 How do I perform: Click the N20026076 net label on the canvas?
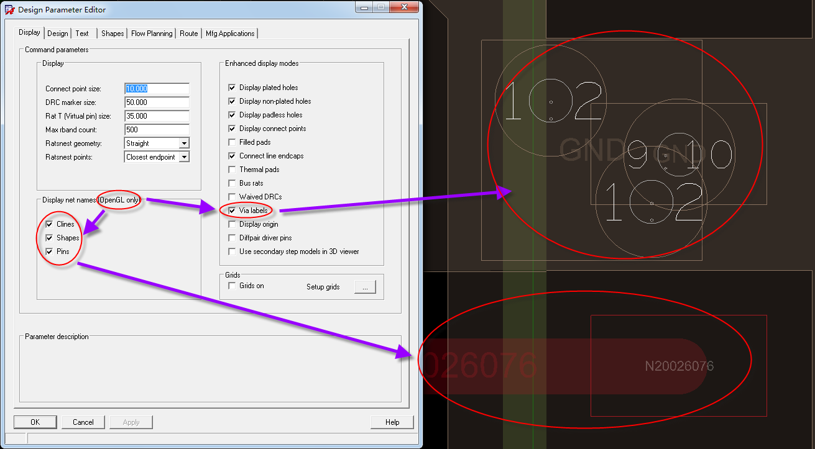[679, 366]
